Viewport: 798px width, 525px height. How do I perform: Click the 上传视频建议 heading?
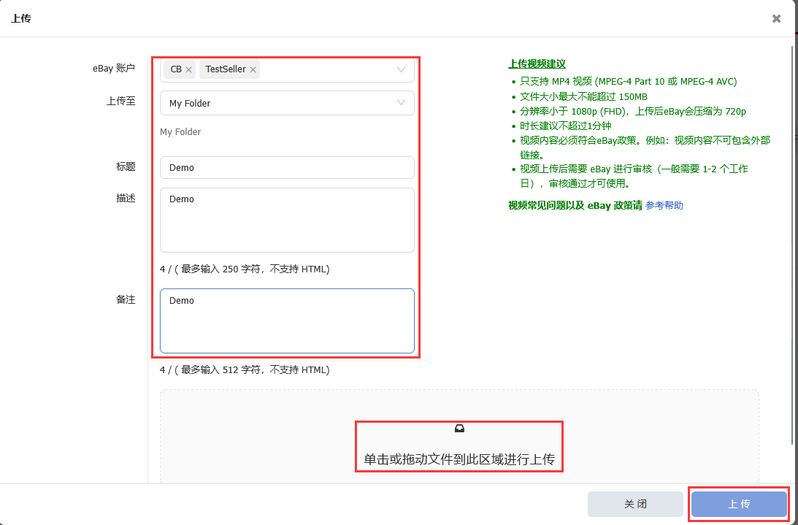tap(537, 64)
